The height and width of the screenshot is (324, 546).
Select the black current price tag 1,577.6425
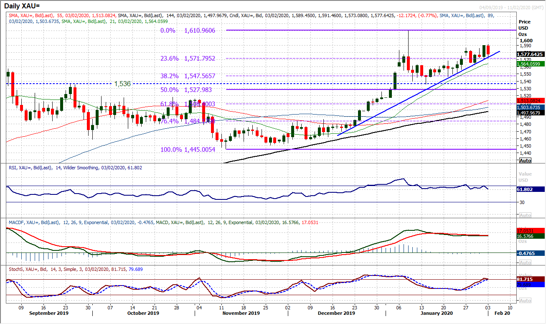(530, 54)
